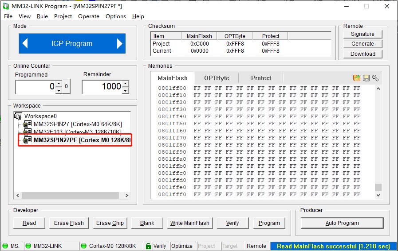This screenshot has height=251, width=398.
Task: Click the green Cortex-M0 128K/8K status indicator
Action: tap(83, 246)
